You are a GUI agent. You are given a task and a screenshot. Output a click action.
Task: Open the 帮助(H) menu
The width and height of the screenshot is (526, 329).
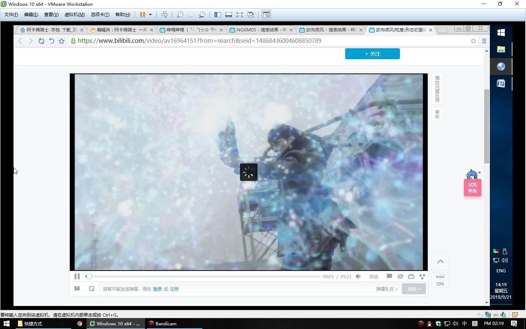pyautogui.click(x=123, y=15)
